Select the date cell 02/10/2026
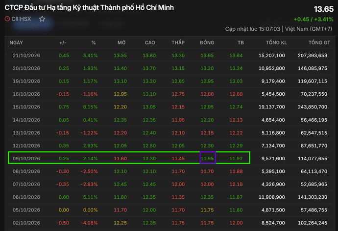 click(26, 223)
